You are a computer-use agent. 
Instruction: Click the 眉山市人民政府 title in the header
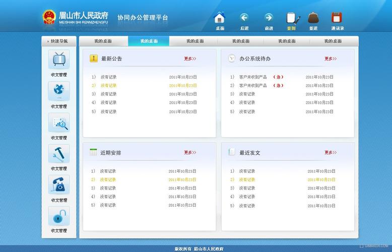pyautogui.click(x=84, y=15)
